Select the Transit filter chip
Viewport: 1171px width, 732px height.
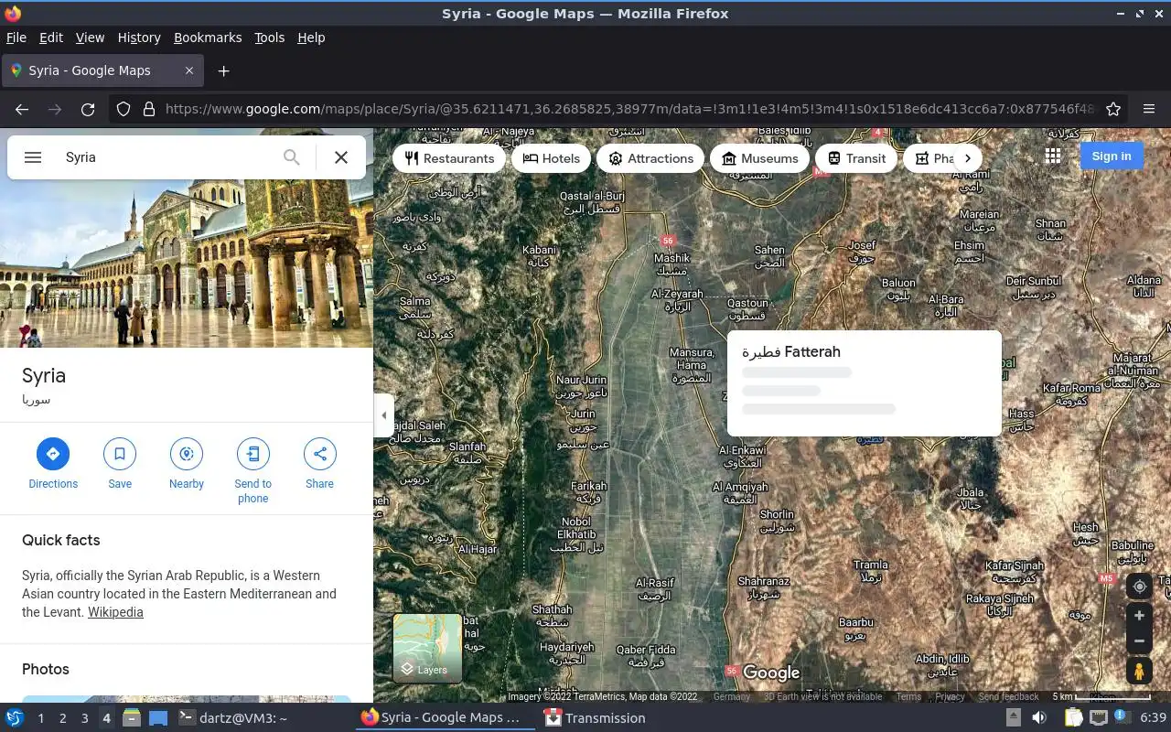click(x=856, y=158)
